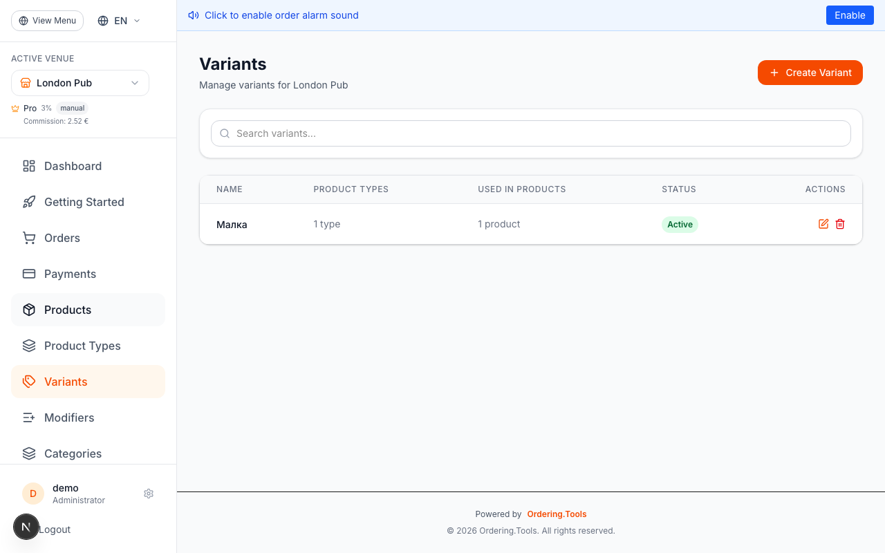Open user settings gear icon
This screenshot has height=553, width=885.
pos(149,494)
